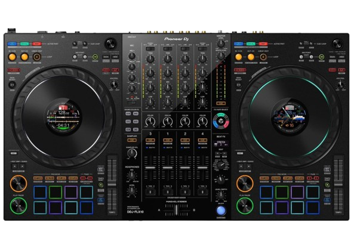Select BEAT JUMP pad mode on left deck

pyautogui.click(x=61, y=178)
